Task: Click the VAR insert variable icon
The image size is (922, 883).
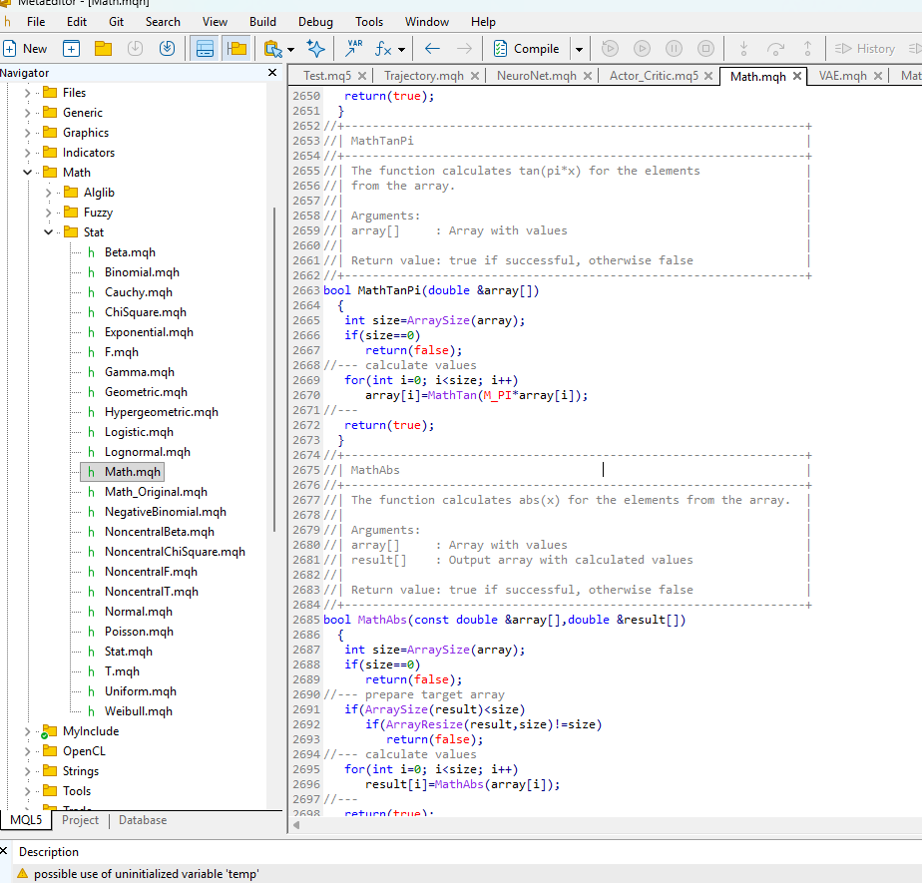Action: point(354,48)
